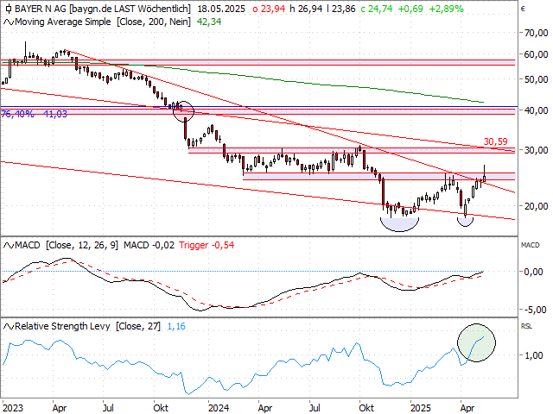This screenshot has height=414, width=553.
Task: Click the moving average value 42,34
Action: (x=209, y=22)
